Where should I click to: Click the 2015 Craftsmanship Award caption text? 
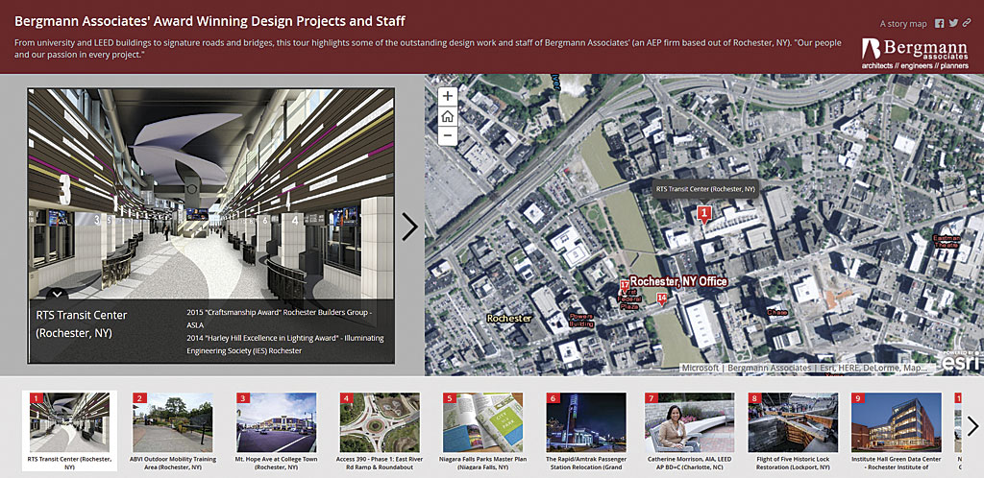click(x=281, y=319)
